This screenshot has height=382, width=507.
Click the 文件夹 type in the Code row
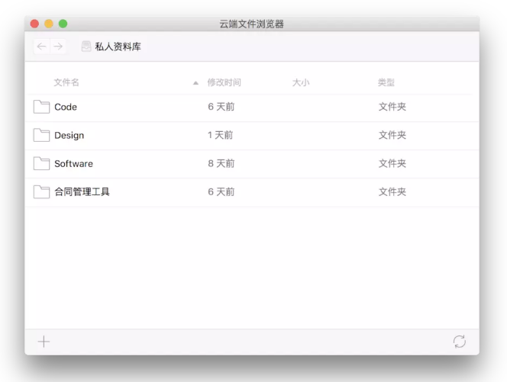(392, 107)
